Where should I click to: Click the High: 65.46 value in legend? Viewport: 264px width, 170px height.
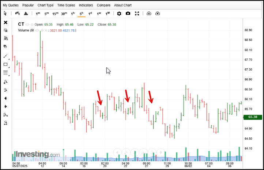point(65,24)
